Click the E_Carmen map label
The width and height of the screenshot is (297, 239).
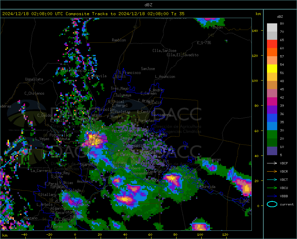point(149,93)
